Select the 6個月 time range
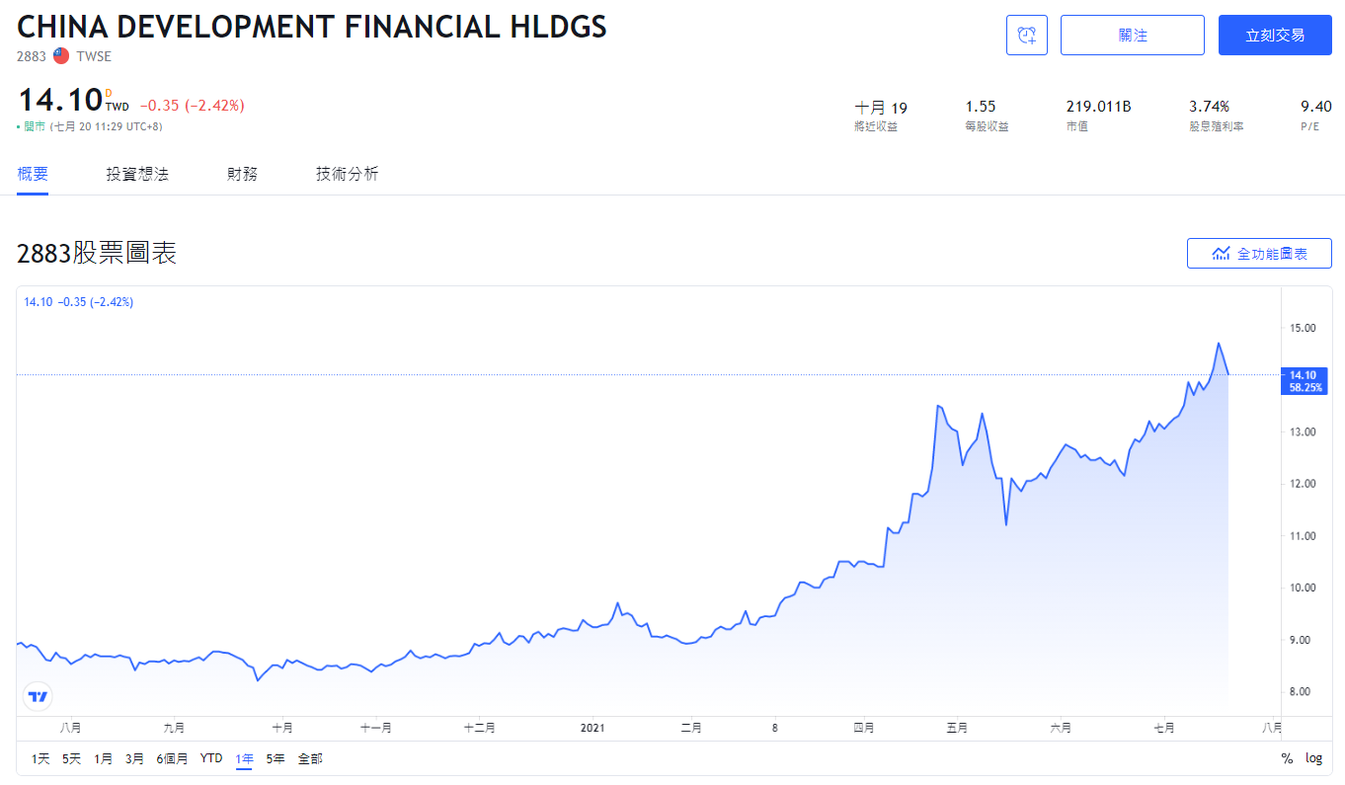Viewport: 1345px width, 785px height. coord(172,758)
